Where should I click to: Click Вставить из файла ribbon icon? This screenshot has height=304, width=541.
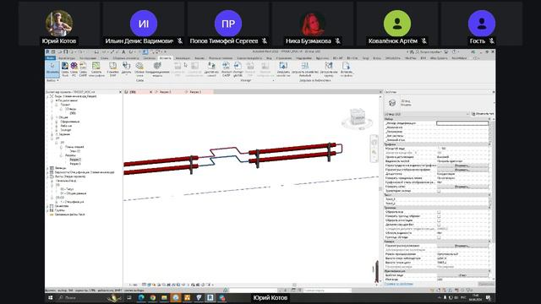[x=346, y=68]
